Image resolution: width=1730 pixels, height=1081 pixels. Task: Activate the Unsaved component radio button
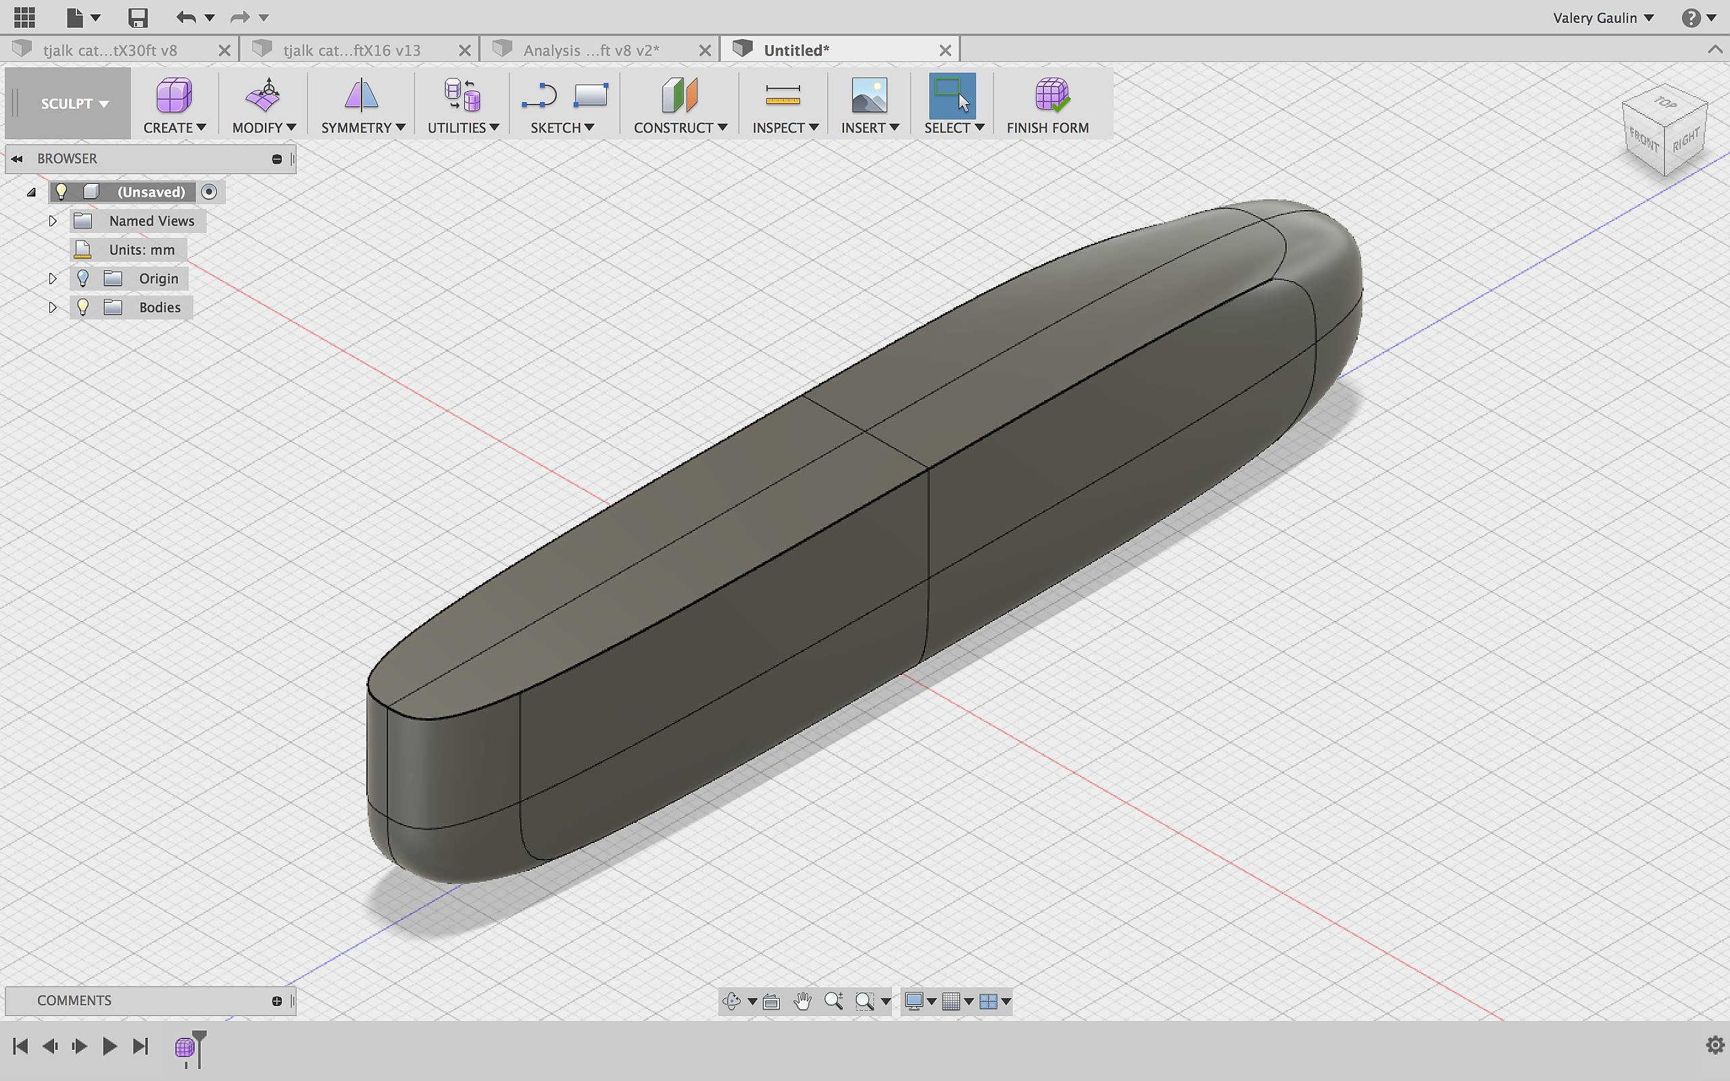point(209,192)
